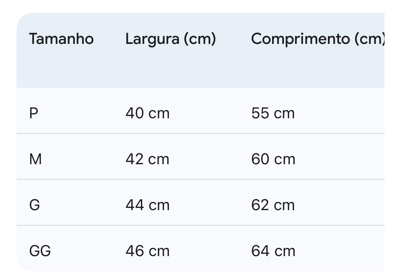Click the 40 cm width cell
Screen dimensions: 401x277
click(147, 113)
